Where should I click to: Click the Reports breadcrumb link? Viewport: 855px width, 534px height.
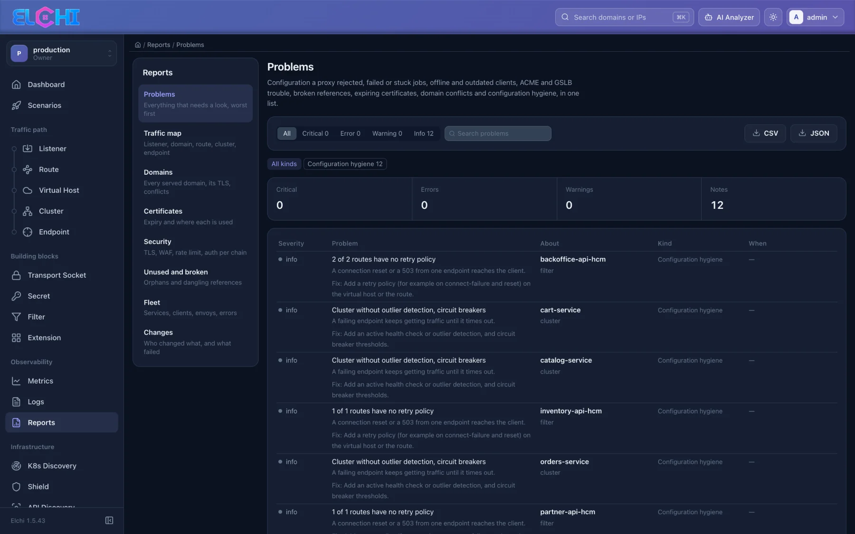[x=159, y=45]
